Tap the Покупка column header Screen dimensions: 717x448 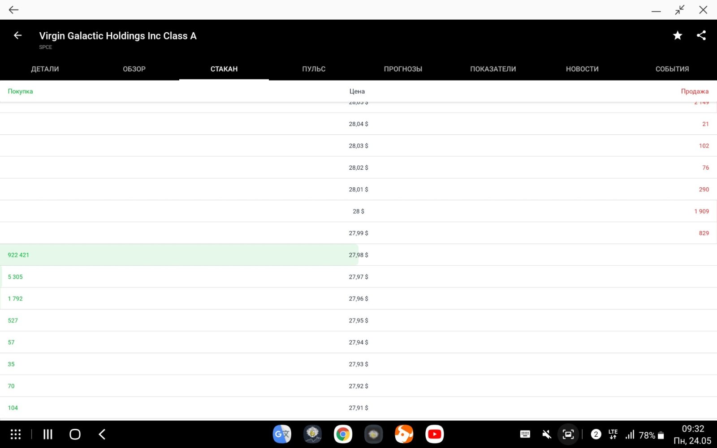(20, 91)
